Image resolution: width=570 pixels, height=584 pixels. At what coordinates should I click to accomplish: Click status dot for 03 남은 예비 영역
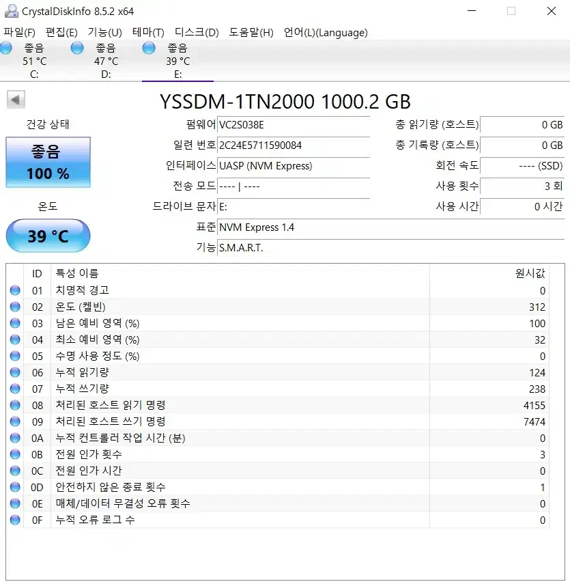coord(15,323)
